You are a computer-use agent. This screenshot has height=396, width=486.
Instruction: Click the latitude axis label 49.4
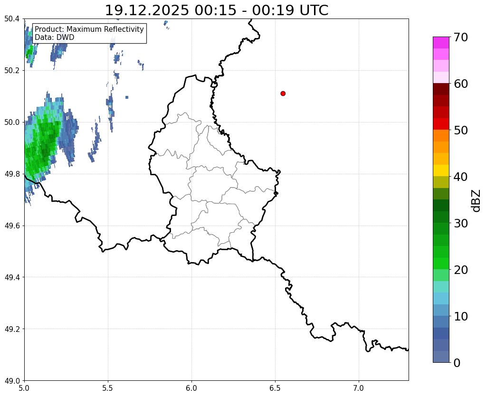pos(12,277)
